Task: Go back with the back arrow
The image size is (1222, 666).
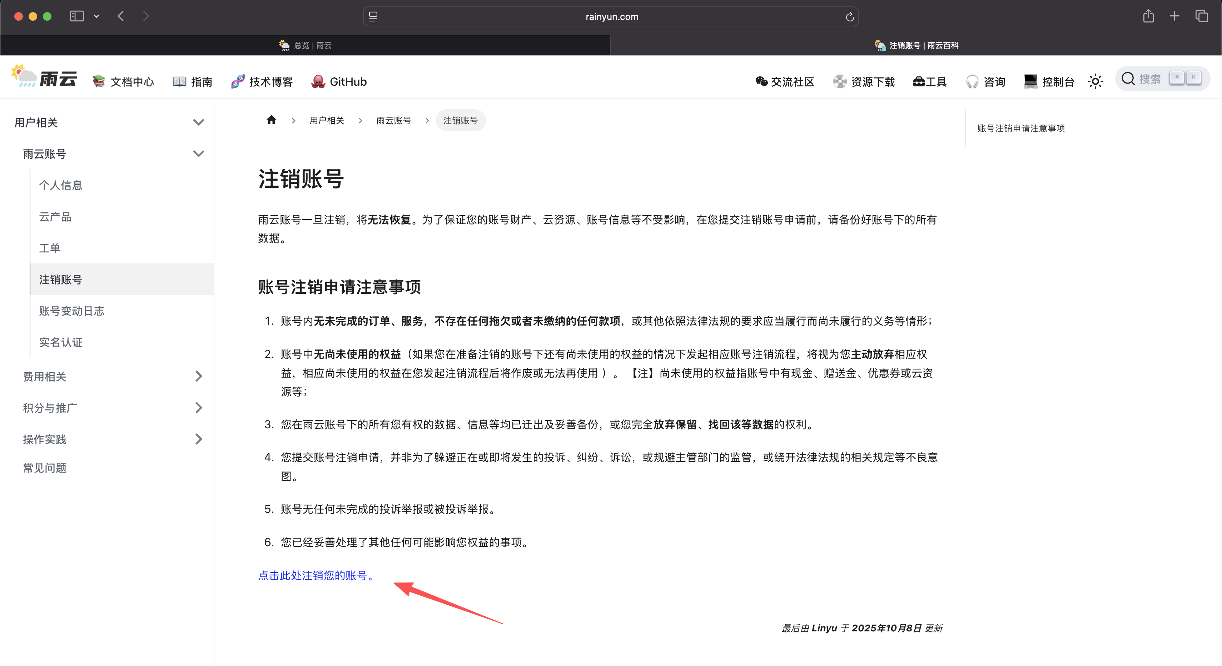Action: coord(121,16)
